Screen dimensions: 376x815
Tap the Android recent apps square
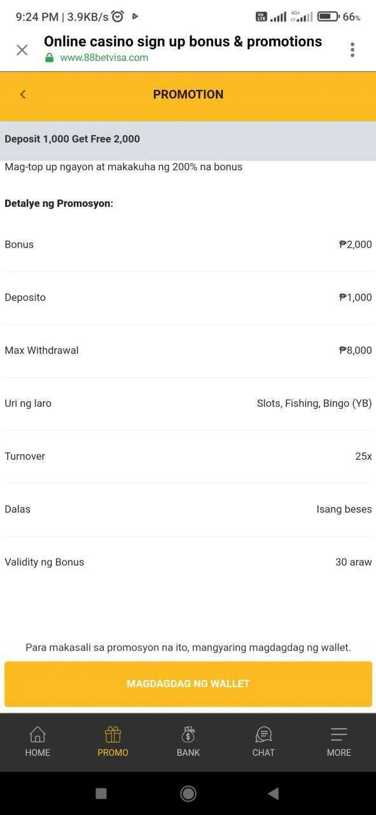(101, 793)
